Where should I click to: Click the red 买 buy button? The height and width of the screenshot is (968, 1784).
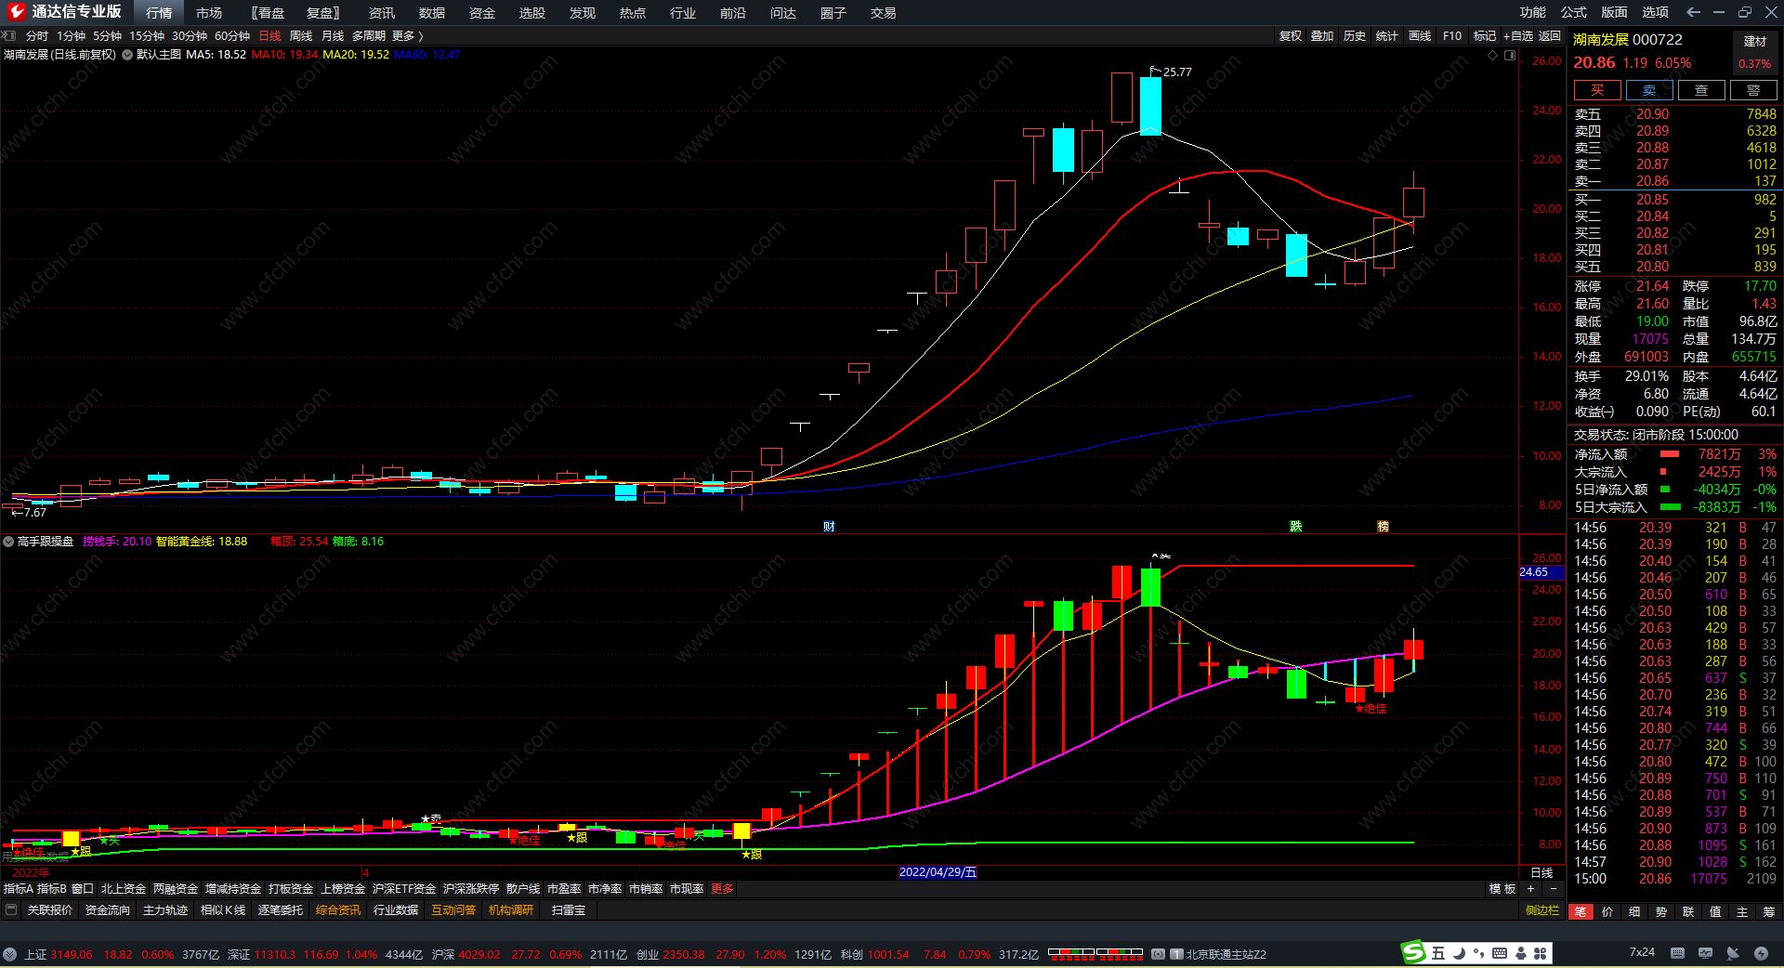[x=1597, y=90]
